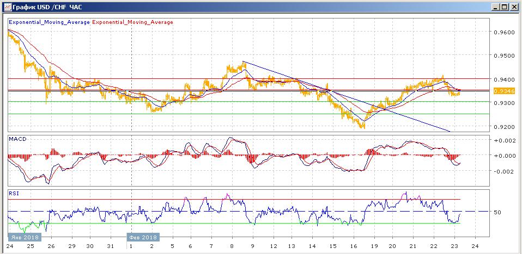The image size is (522, 254).
Task: Click the График USD/CHF ЧАС window title
Action: pyautogui.click(x=47, y=7)
